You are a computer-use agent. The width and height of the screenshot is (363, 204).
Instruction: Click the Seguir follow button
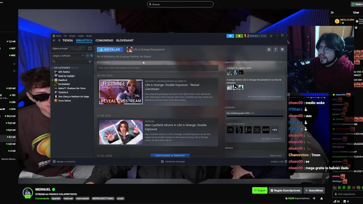(x=260, y=190)
